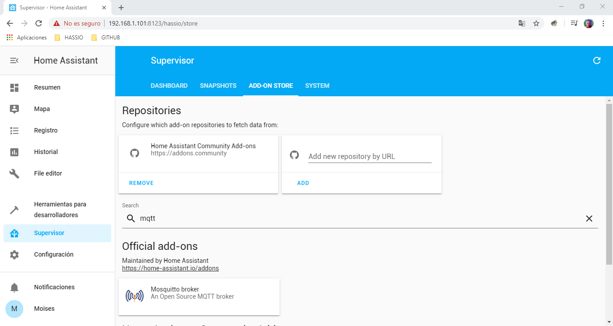Open the Chrome extension icon next to star
The height and width of the screenshot is (326, 613).
tap(554, 23)
